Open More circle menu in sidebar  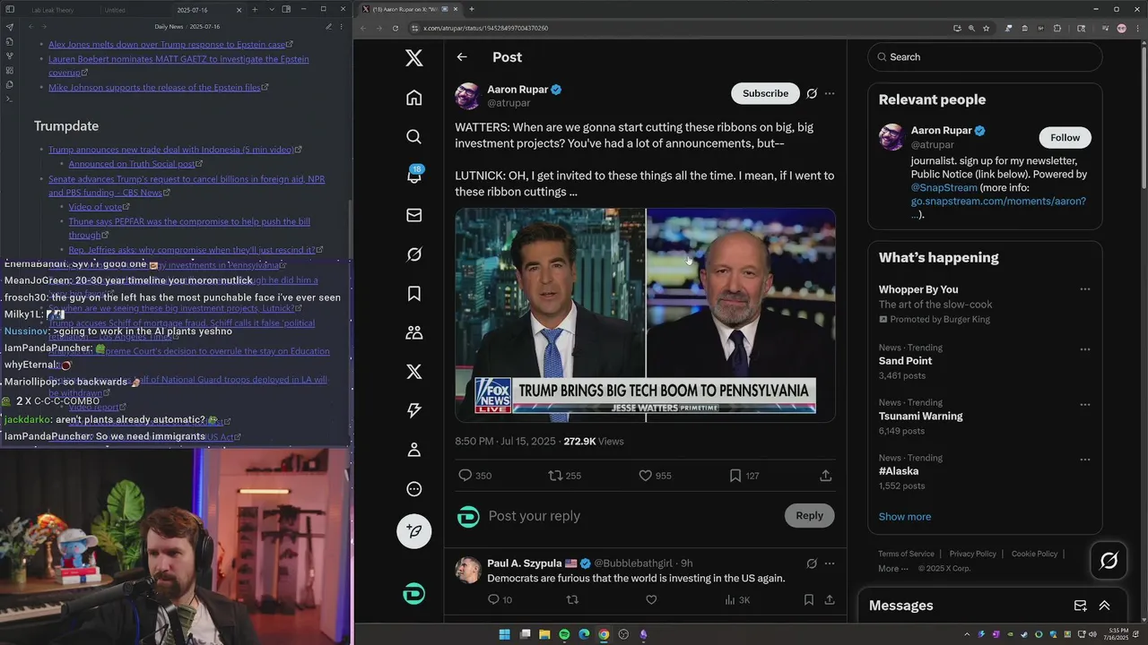coord(413,489)
